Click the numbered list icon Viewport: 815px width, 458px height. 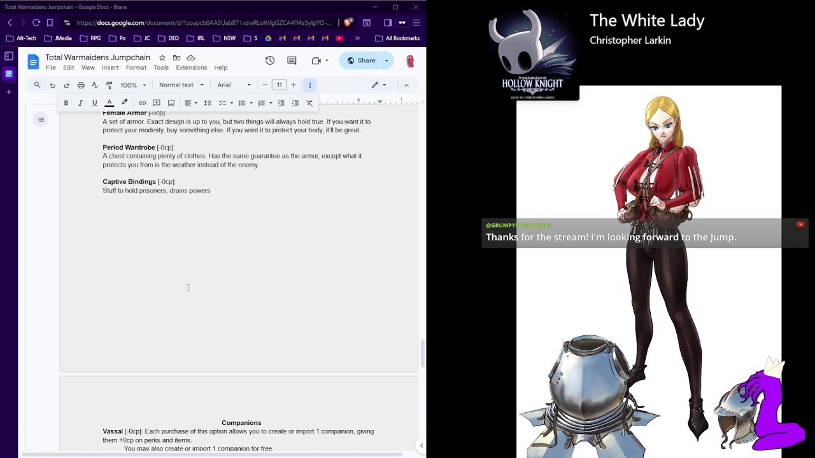click(262, 103)
